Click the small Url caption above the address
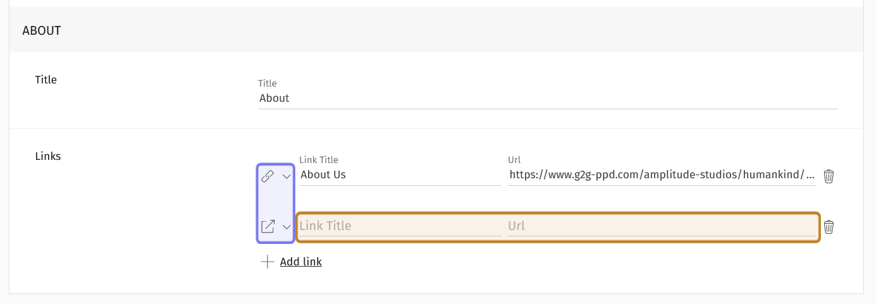876x304 pixels. click(514, 161)
